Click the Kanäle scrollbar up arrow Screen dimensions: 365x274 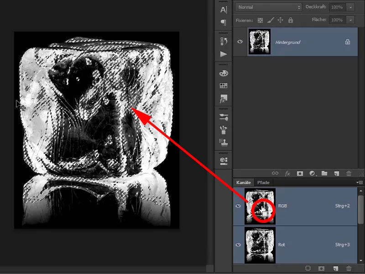tap(361, 191)
